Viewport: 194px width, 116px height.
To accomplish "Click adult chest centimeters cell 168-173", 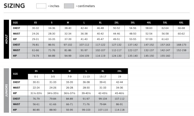I will click(x=181, y=45).
